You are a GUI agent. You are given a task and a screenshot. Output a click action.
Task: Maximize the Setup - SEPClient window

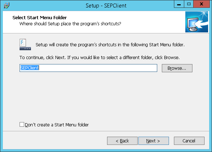pos(189,4)
